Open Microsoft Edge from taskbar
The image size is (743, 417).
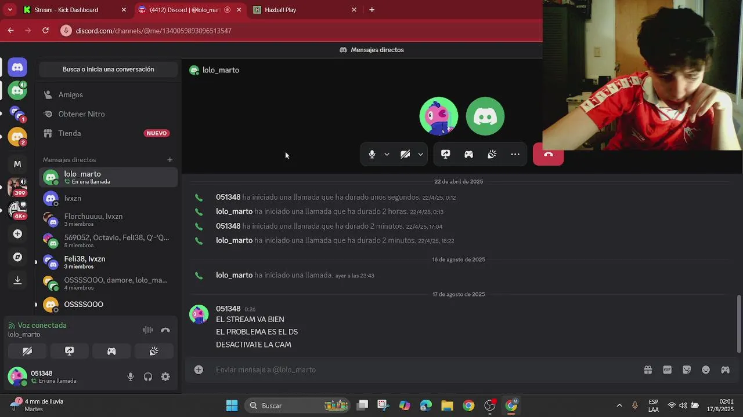point(426,405)
